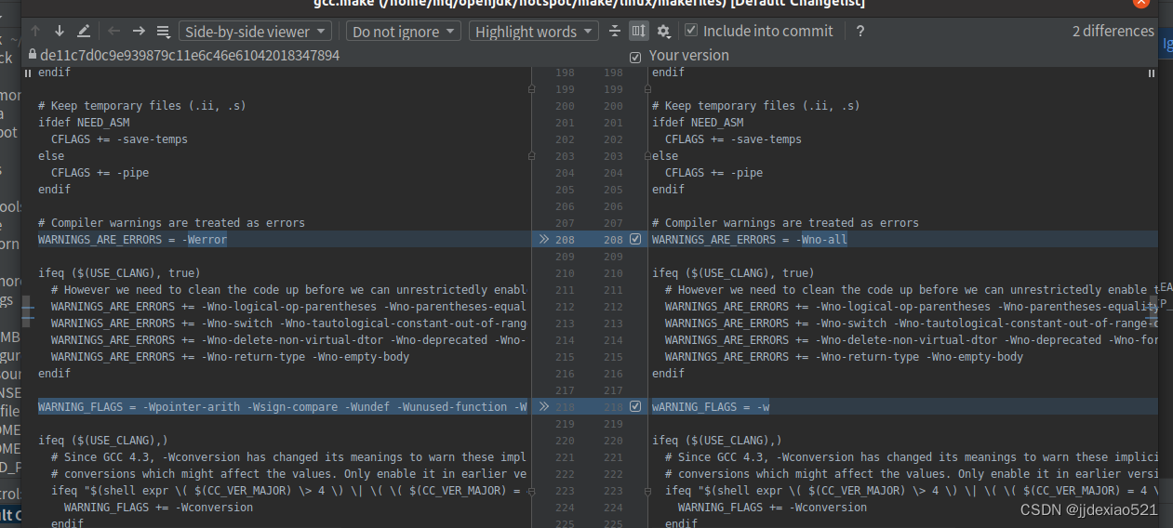Click the revision hash de11c7d0c9e9...
Viewport: 1173px width, 528px height.
pyautogui.click(x=190, y=56)
